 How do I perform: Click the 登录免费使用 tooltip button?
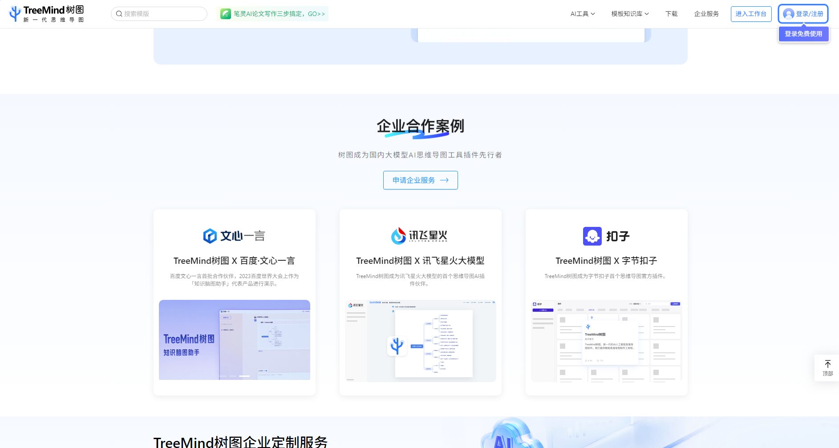pyautogui.click(x=803, y=34)
